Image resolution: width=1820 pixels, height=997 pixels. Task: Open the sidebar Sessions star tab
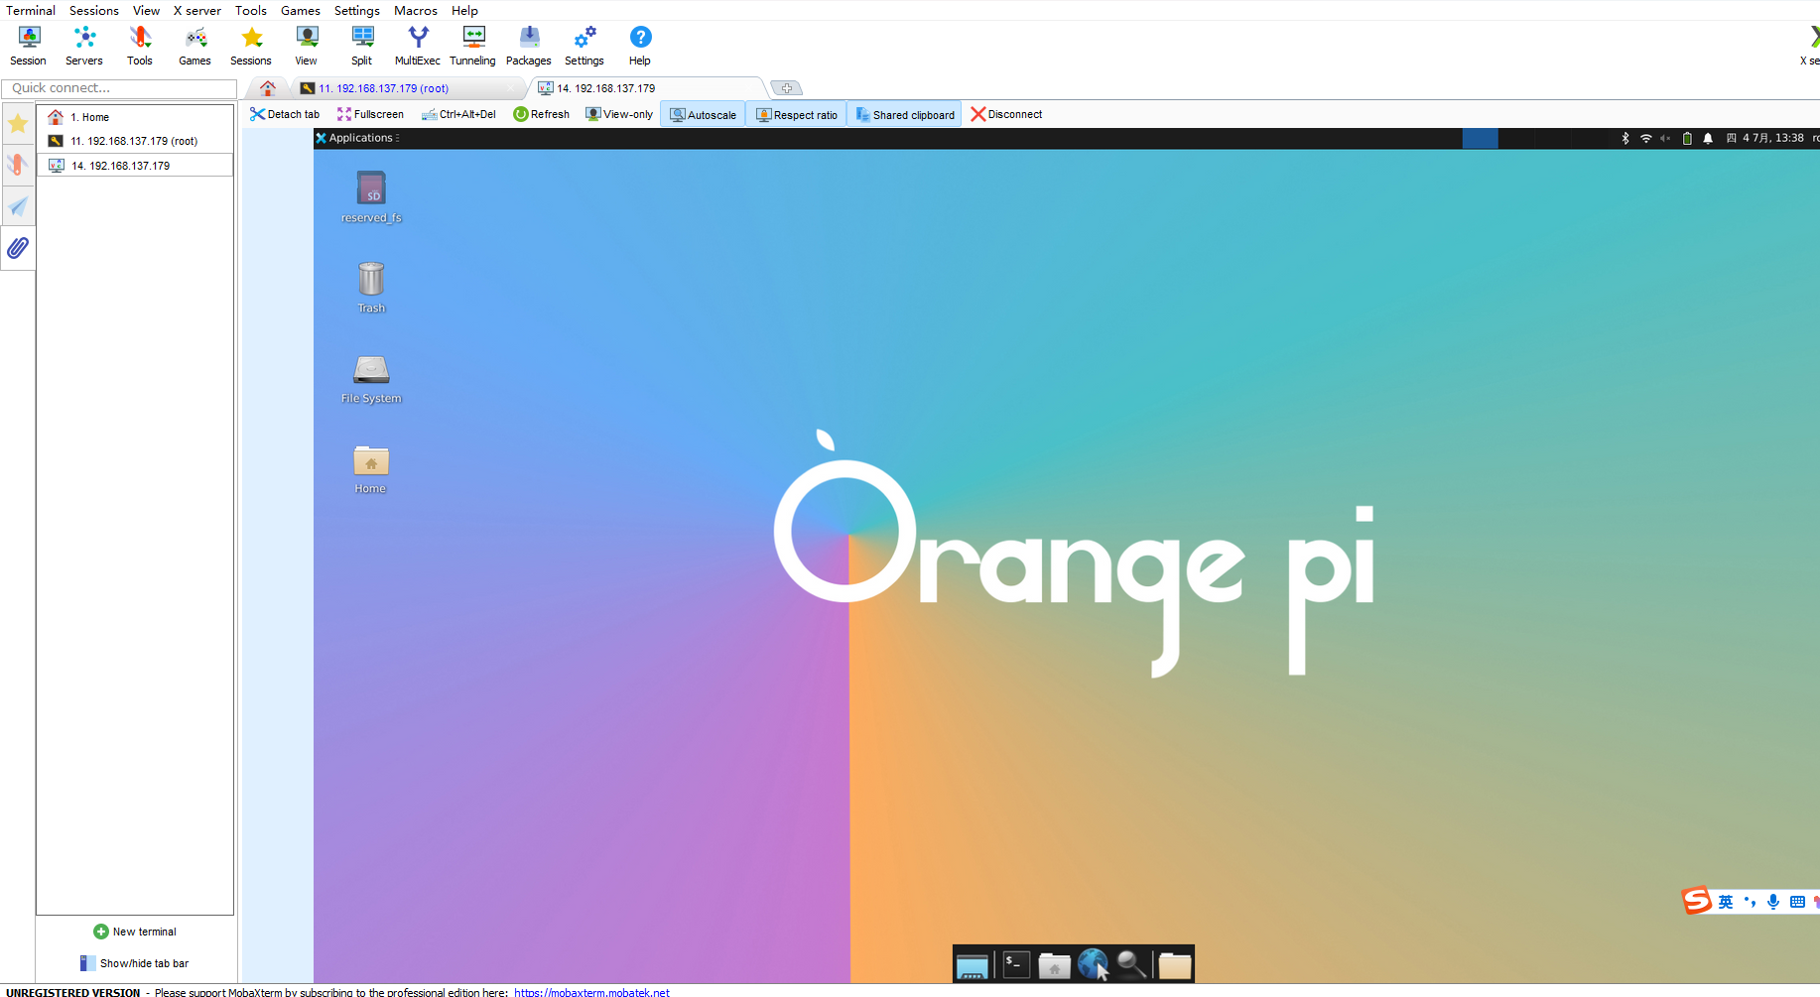(x=18, y=124)
